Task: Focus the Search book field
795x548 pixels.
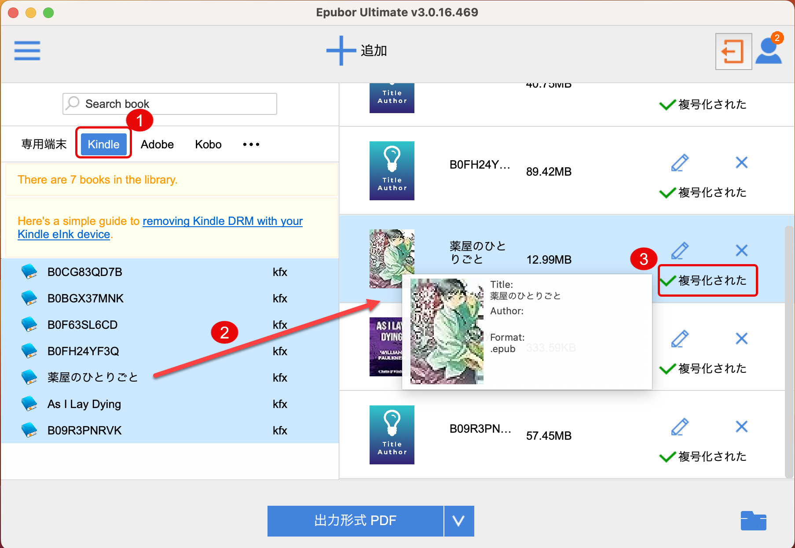Action: 170,104
